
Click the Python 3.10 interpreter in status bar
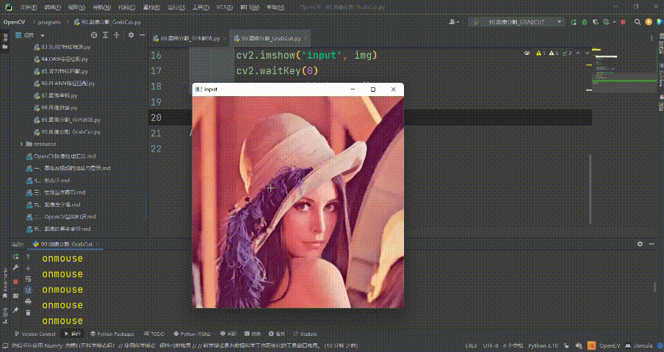coord(544,345)
